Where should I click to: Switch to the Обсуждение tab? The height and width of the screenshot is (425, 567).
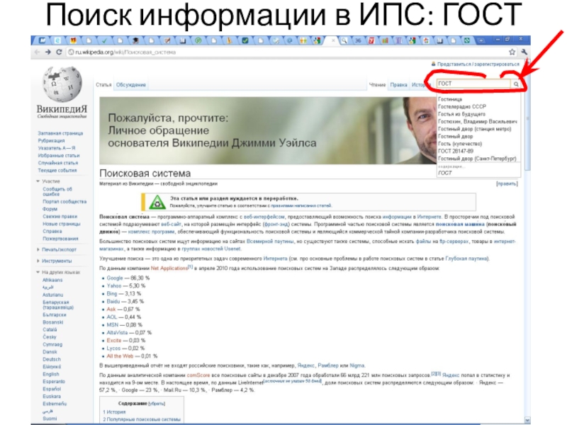pos(131,85)
